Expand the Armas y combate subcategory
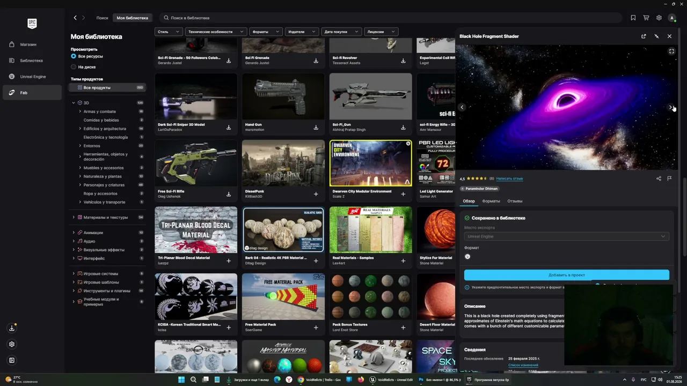The width and height of the screenshot is (687, 386). tap(80, 112)
